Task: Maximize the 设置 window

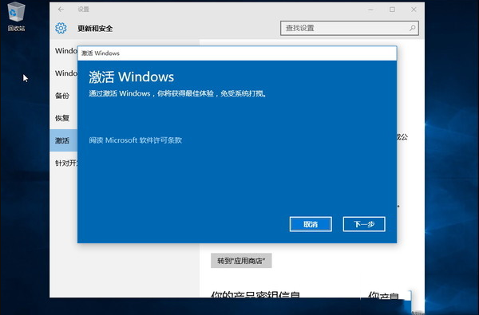Action: 392,10
